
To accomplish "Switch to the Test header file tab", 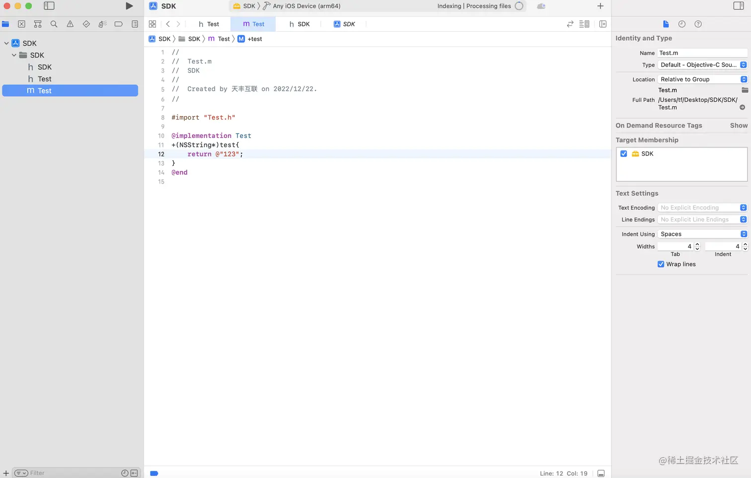I will point(209,24).
